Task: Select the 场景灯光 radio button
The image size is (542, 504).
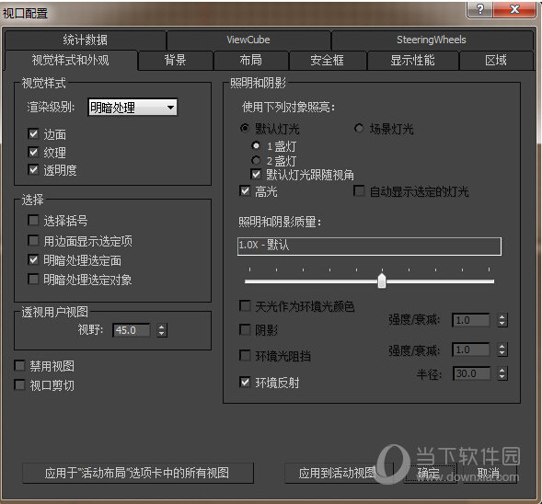Action: (359, 128)
